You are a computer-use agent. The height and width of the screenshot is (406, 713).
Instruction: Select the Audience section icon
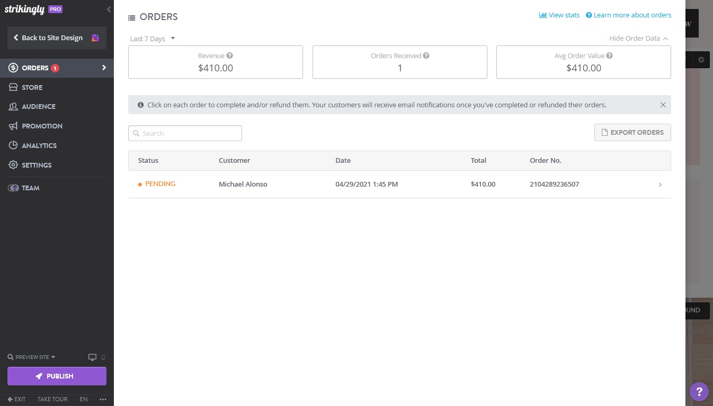(x=14, y=106)
